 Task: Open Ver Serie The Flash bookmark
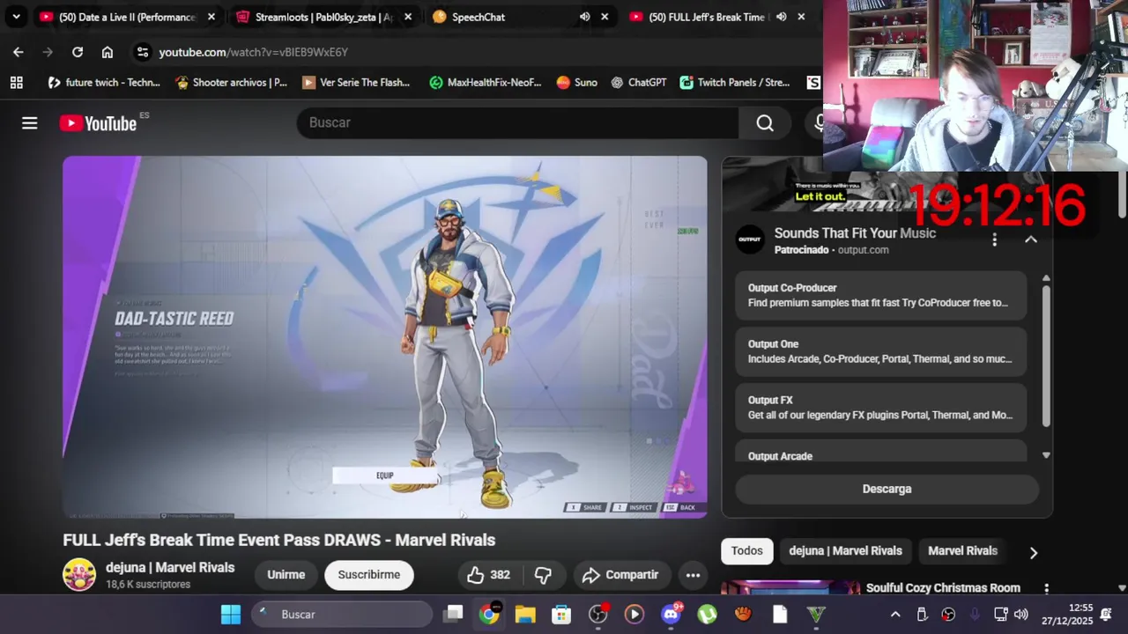[x=356, y=83]
